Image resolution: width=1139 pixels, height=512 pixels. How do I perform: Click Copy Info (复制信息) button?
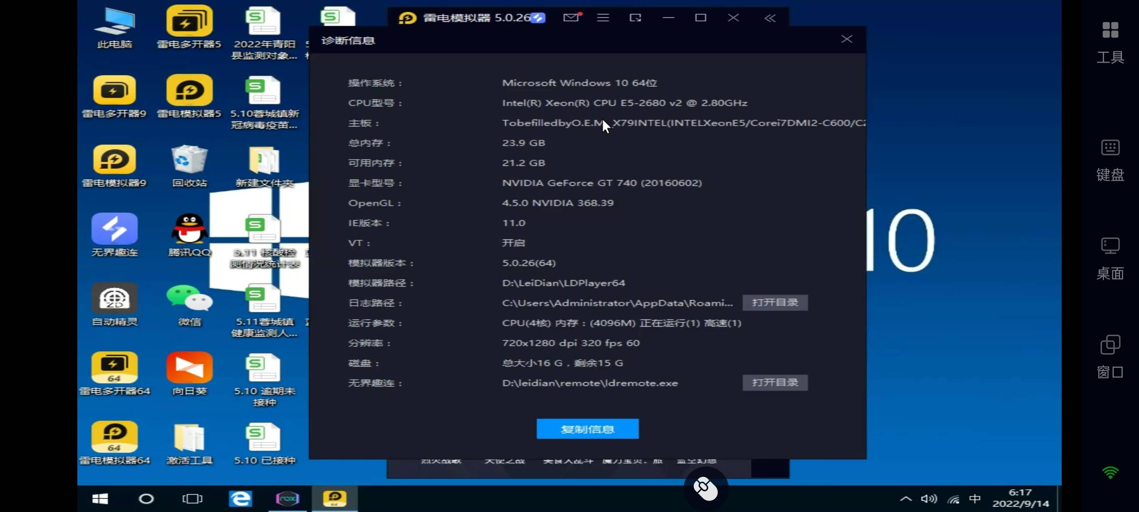point(588,429)
